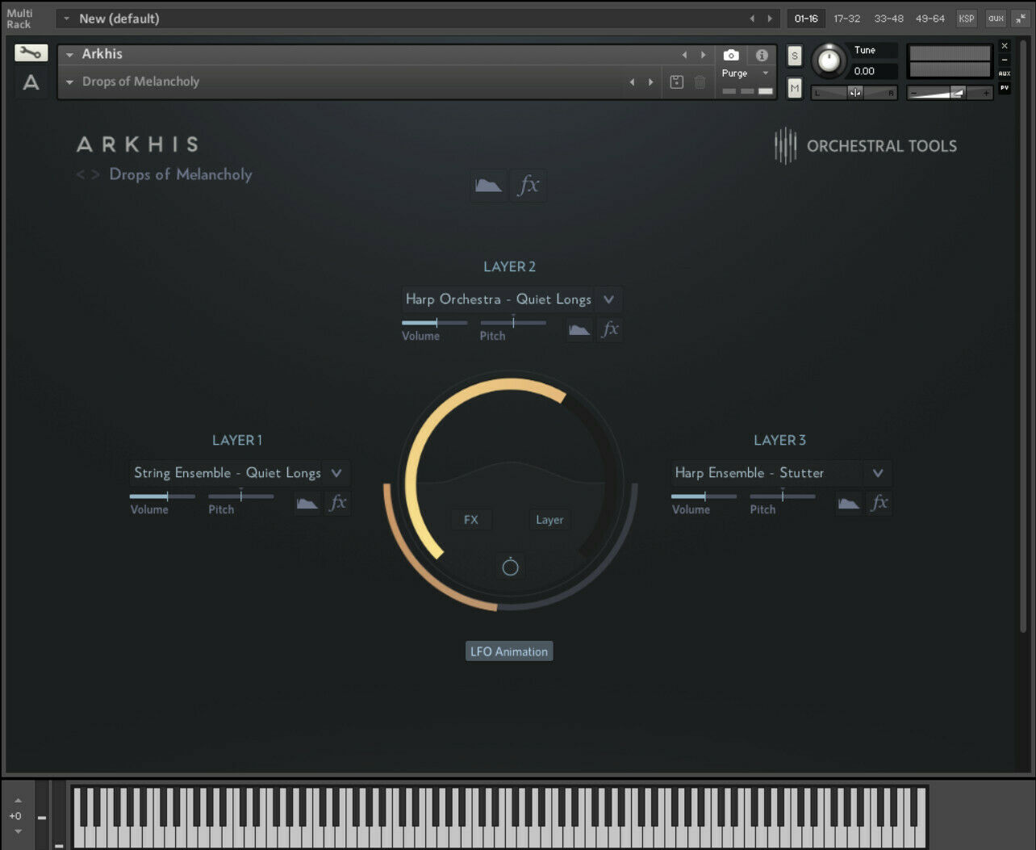
Task: Minimize instrument header with minus button
Action: click(x=1005, y=60)
